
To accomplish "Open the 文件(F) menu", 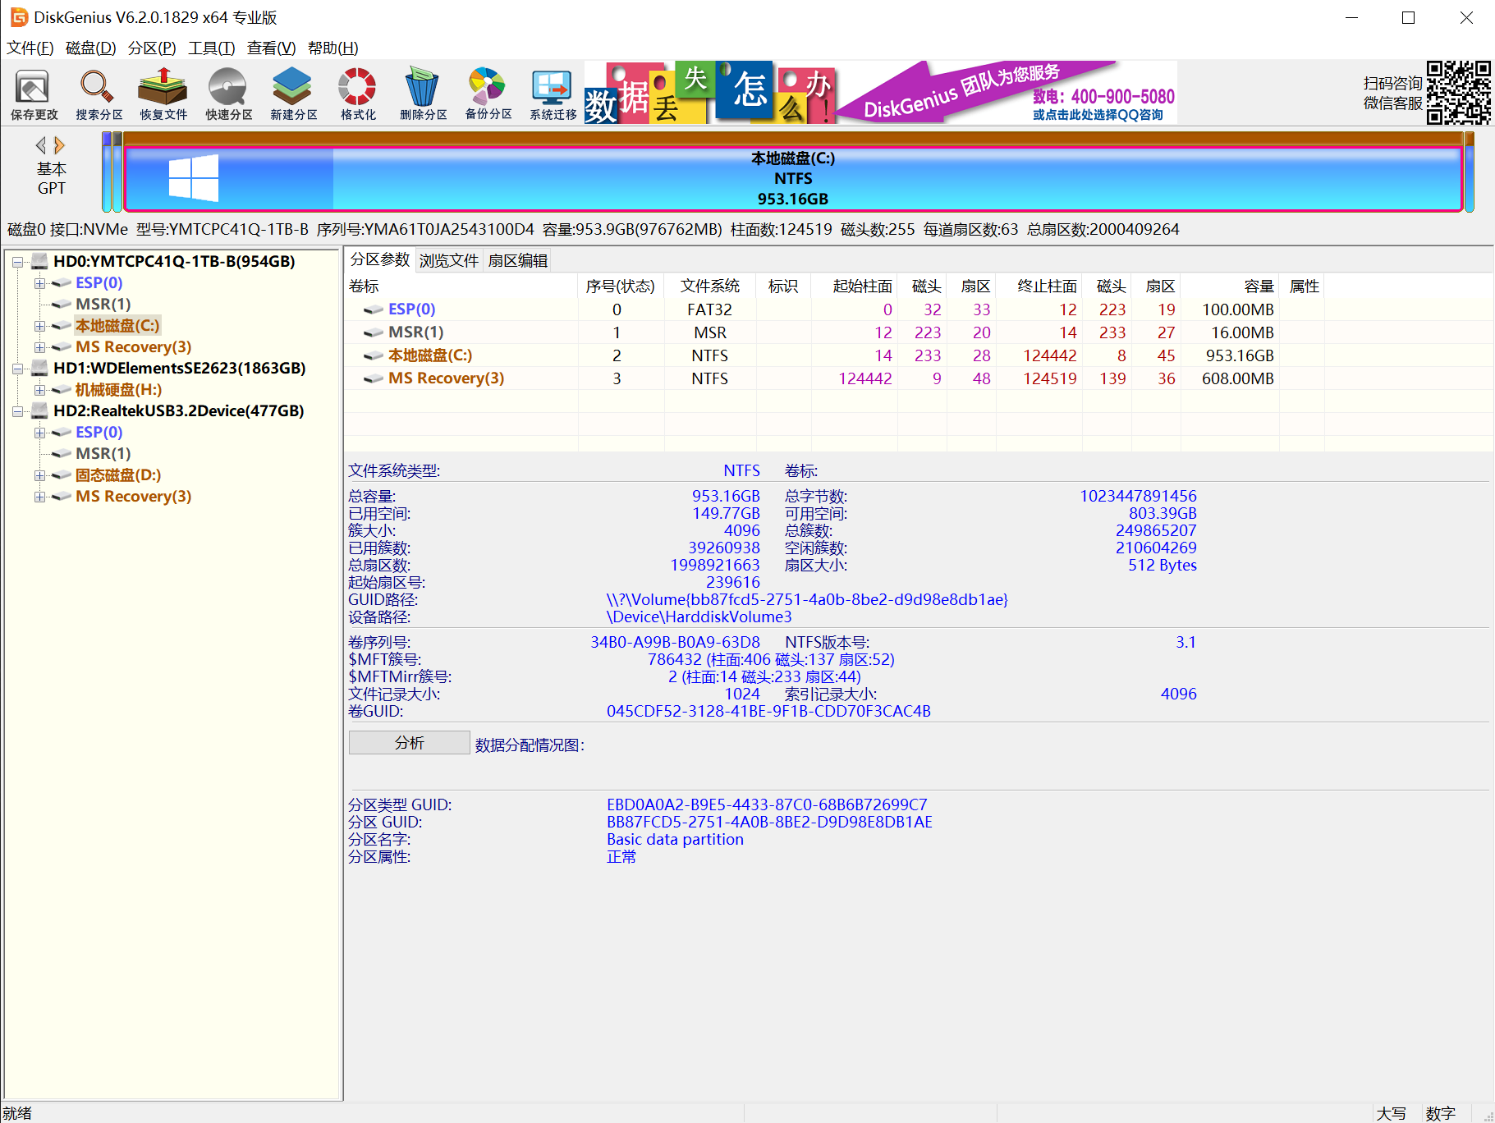I will (30, 48).
